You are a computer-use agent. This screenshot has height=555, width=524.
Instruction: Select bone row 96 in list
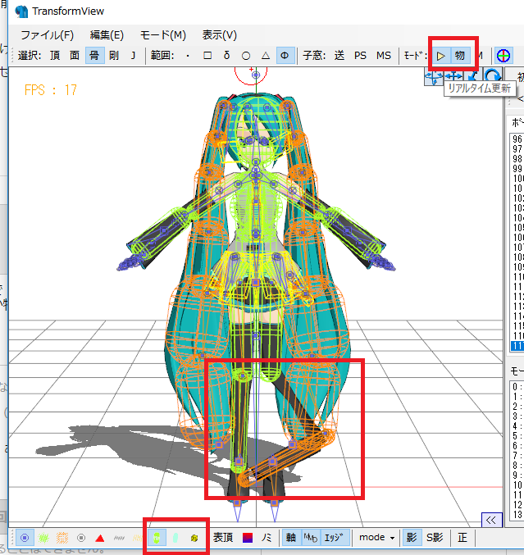[517, 139]
